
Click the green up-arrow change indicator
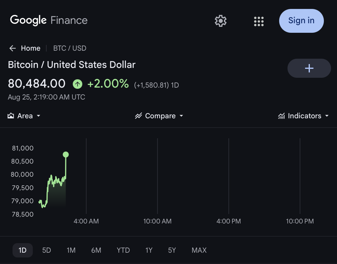[77, 84]
